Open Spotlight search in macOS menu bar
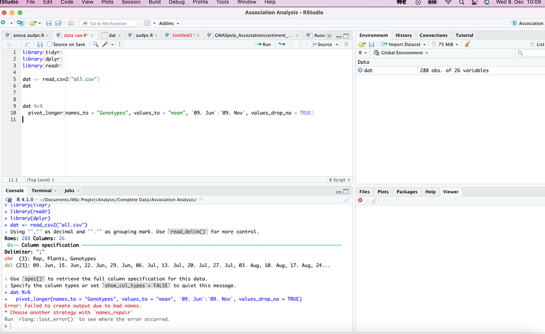 click(x=461, y=3)
